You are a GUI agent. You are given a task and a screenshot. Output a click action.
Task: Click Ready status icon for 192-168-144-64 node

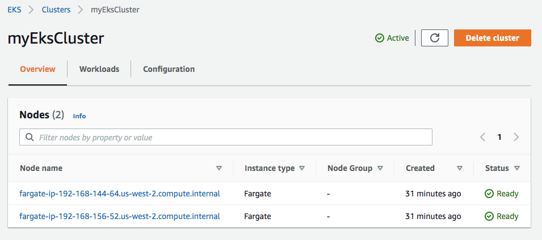[489, 194]
